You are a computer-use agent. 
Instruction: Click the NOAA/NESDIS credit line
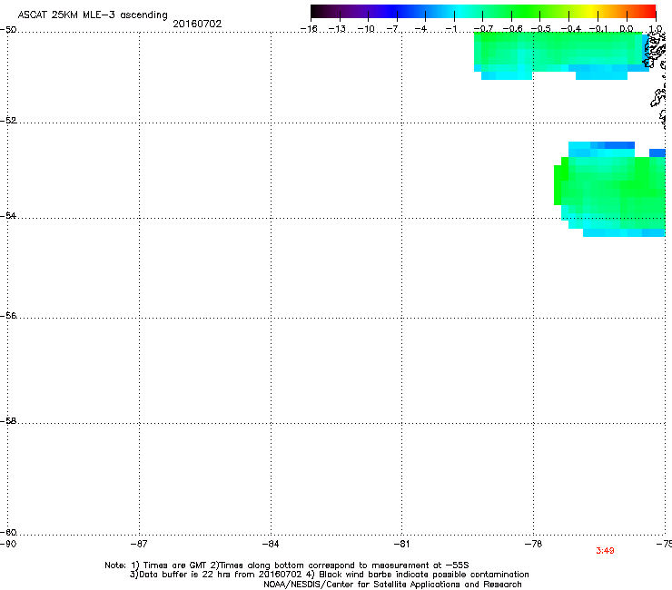click(x=392, y=585)
